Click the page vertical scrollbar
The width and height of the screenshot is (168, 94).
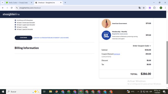pyautogui.click(x=167, y=62)
